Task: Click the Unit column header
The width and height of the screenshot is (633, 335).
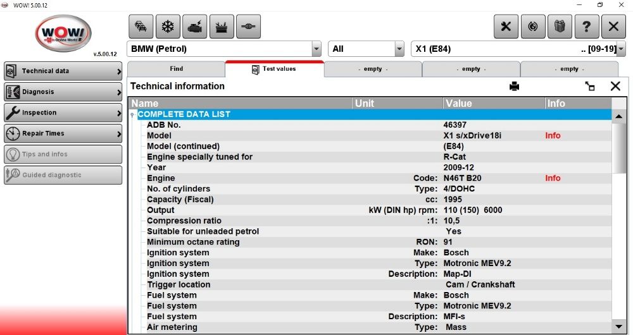Action: click(398, 104)
